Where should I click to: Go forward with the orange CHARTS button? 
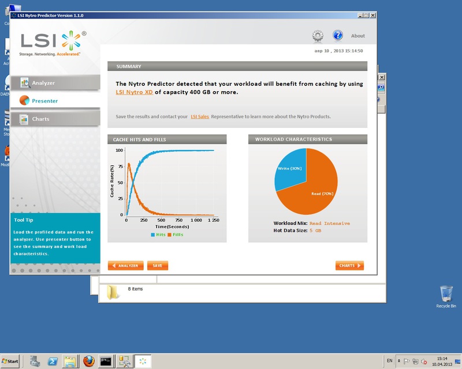(349, 265)
